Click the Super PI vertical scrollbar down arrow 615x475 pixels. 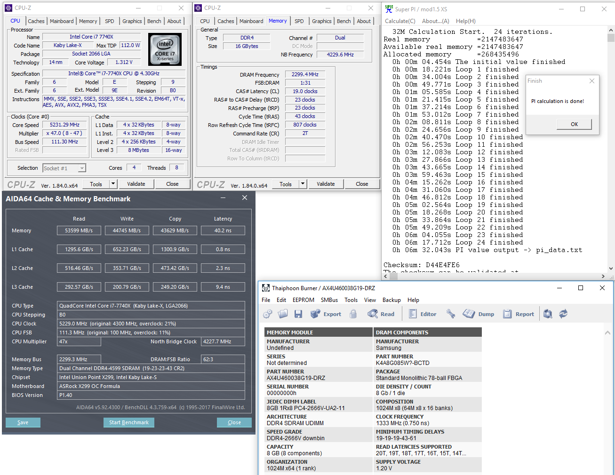click(x=611, y=269)
